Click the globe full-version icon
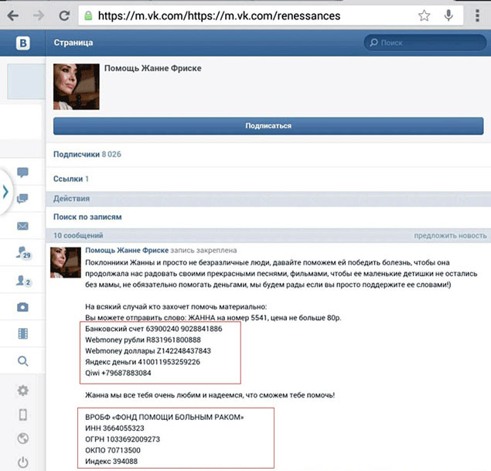The width and height of the screenshot is (491, 471). tap(23, 439)
